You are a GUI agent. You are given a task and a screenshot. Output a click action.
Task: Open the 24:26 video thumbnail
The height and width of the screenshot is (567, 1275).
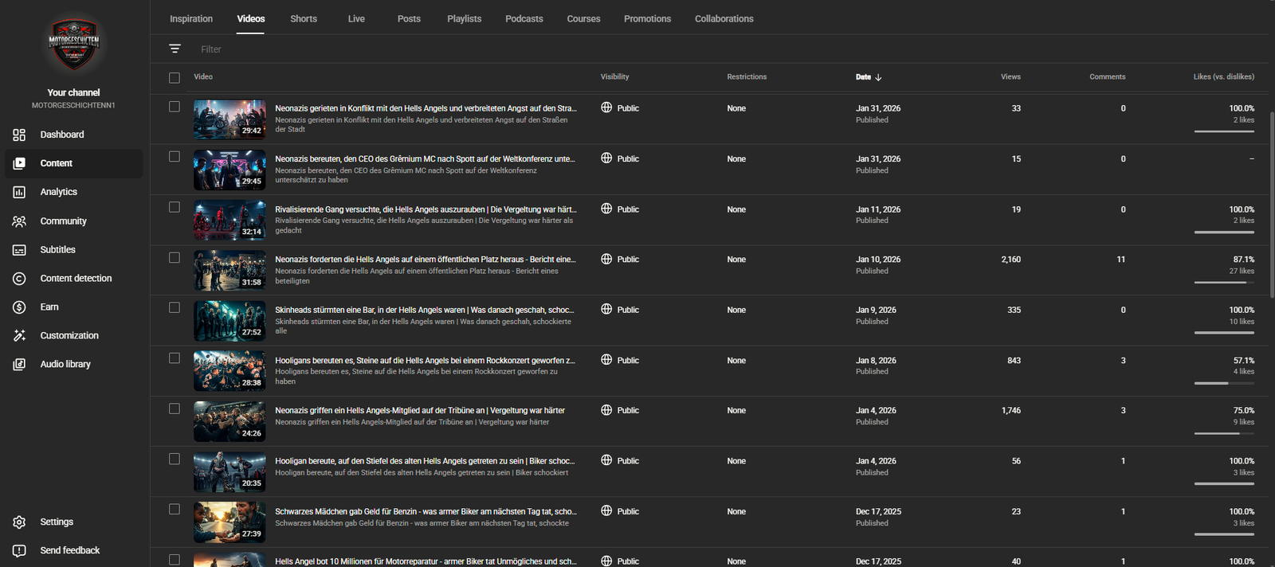229,421
